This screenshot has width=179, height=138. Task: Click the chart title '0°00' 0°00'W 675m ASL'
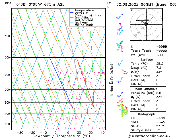tap(40, 5)
